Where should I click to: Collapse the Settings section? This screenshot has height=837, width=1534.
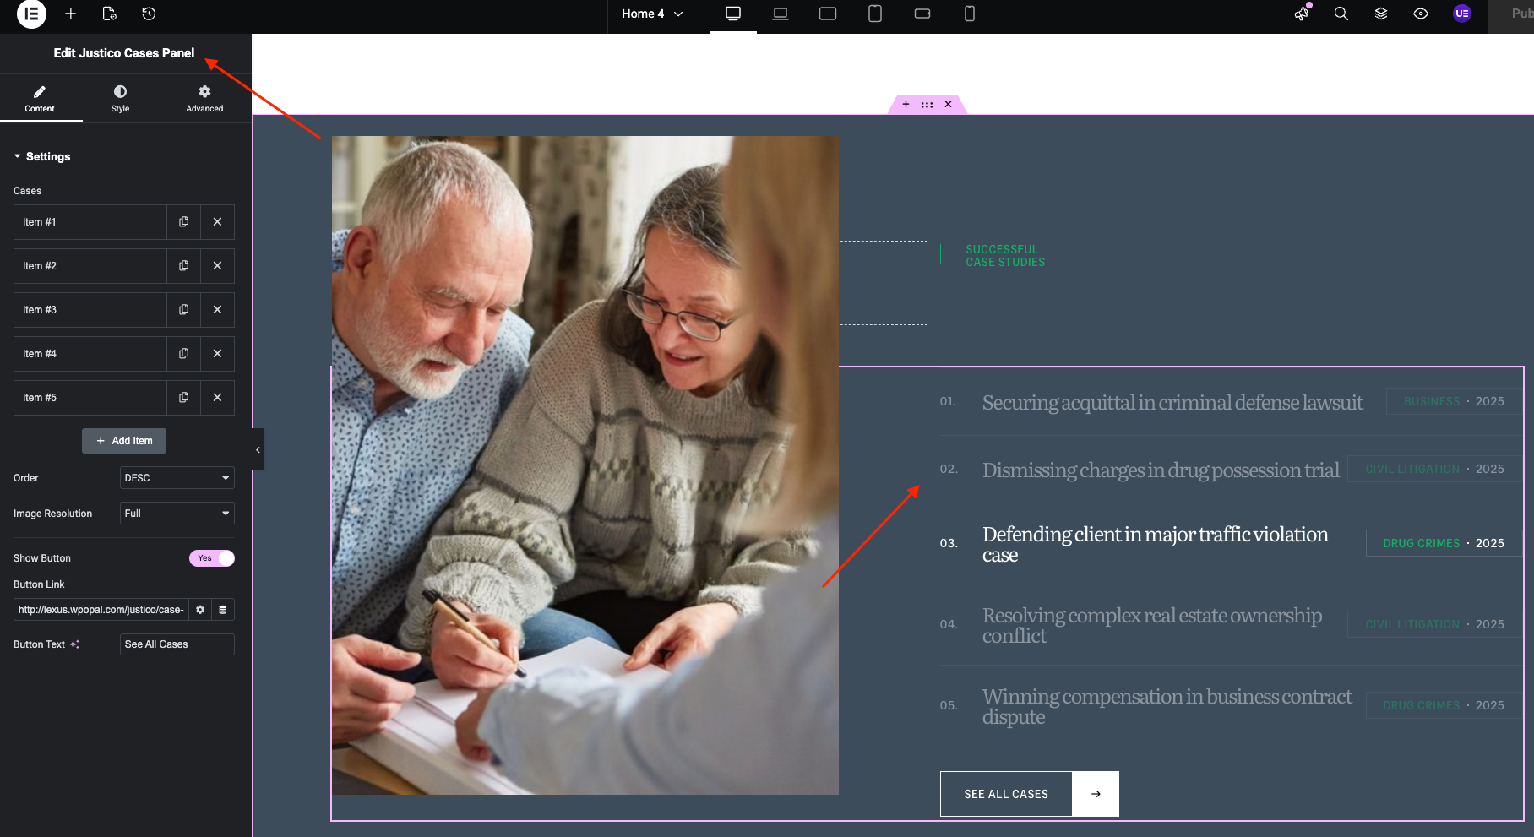coord(42,157)
